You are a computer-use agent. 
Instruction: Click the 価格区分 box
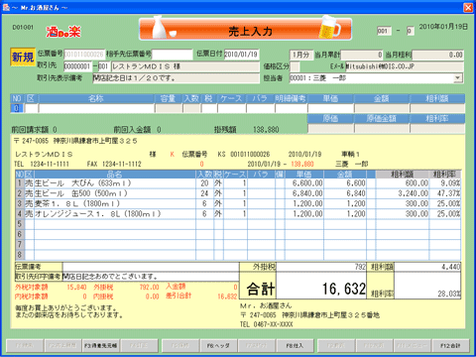295,66
